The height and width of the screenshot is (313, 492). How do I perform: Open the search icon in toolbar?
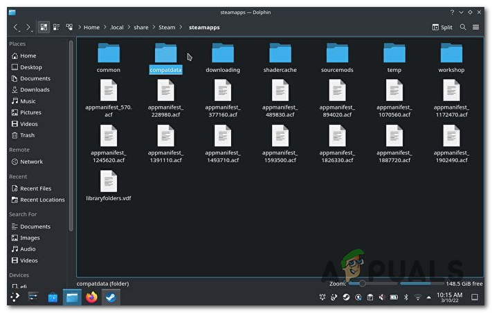462,27
